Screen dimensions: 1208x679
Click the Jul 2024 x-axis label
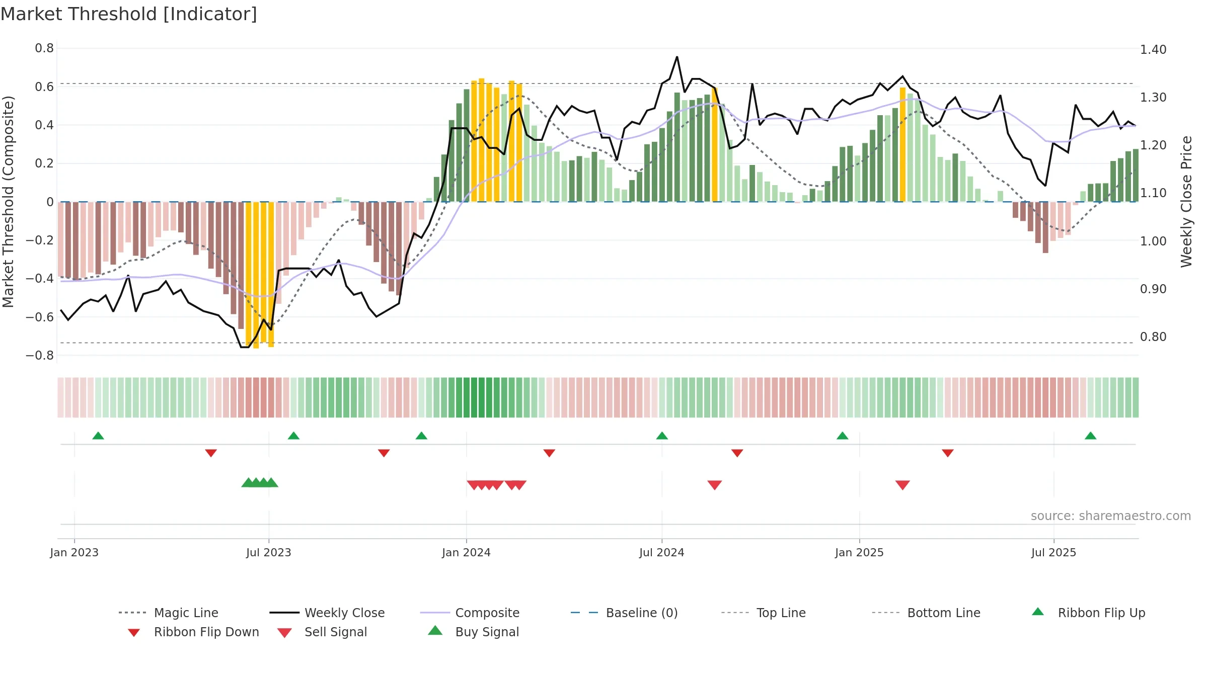click(661, 552)
